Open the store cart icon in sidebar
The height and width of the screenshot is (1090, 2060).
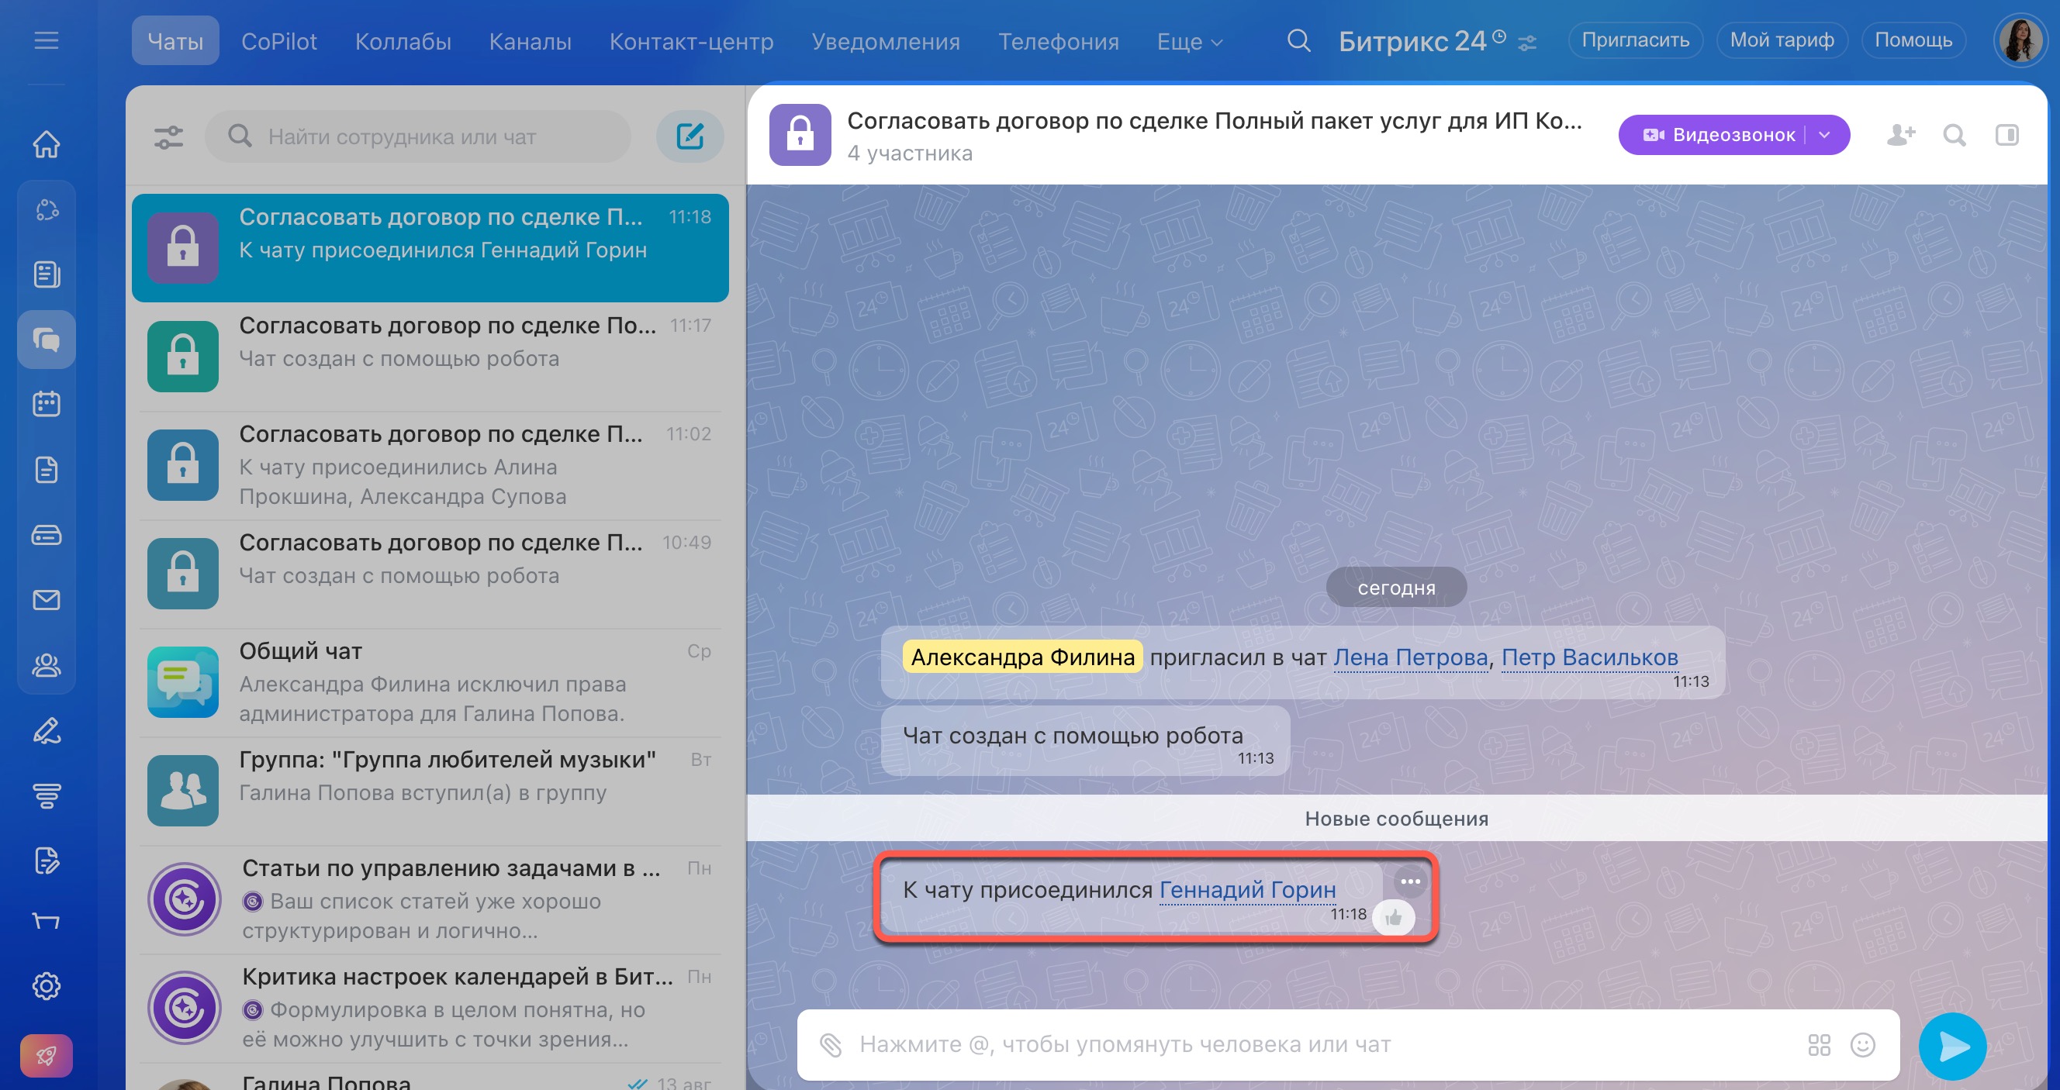[x=47, y=920]
